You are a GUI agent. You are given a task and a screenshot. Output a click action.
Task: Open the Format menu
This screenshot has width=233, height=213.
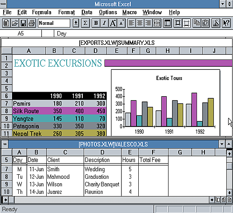(x=66, y=12)
